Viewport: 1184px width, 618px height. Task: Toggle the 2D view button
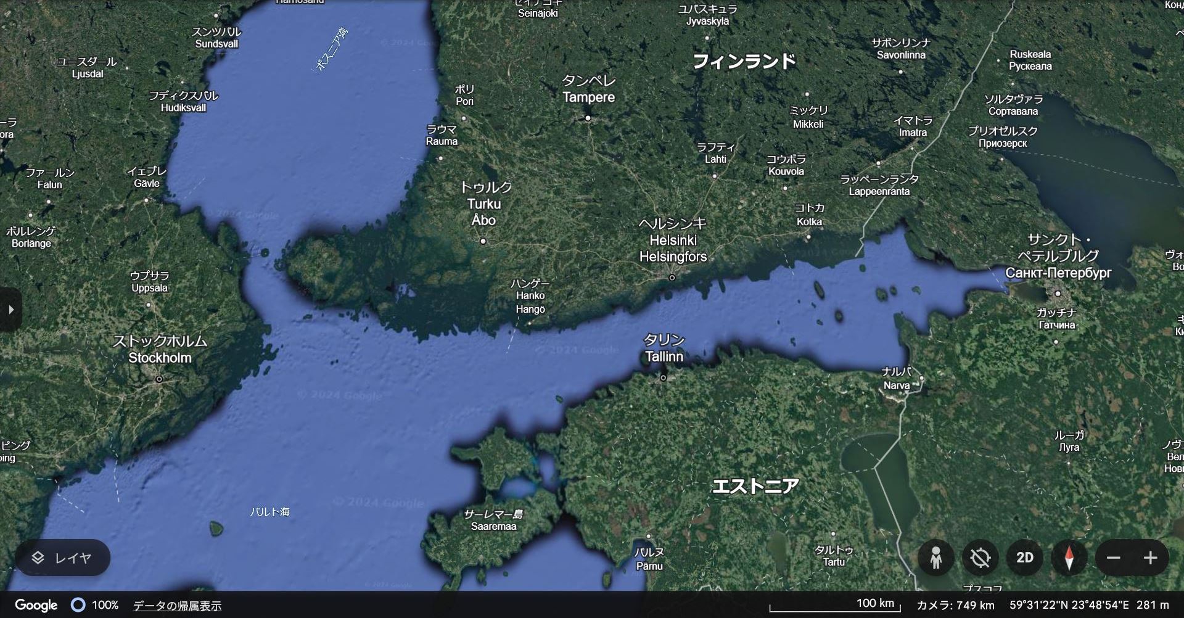point(1024,558)
